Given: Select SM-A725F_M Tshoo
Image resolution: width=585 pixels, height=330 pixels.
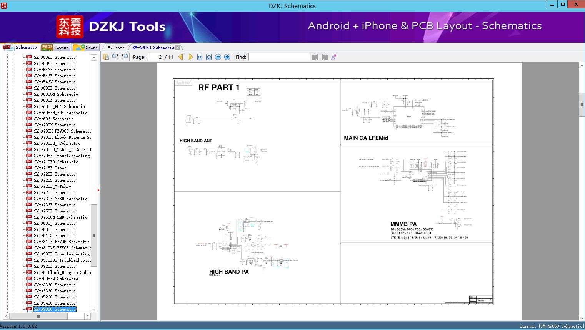Looking at the screenshot, I should click(52, 186).
